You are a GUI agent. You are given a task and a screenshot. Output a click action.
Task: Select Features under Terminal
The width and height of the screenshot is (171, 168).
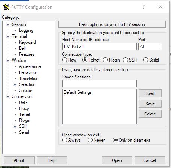(27, 54)
